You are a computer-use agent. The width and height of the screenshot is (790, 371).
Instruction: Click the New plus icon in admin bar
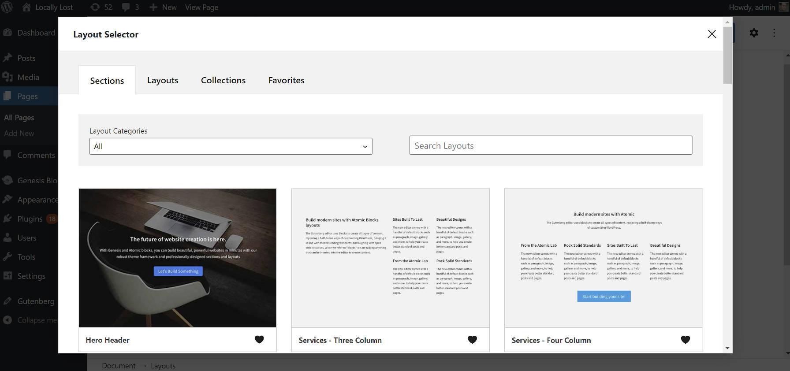click(x=153, y=7)
